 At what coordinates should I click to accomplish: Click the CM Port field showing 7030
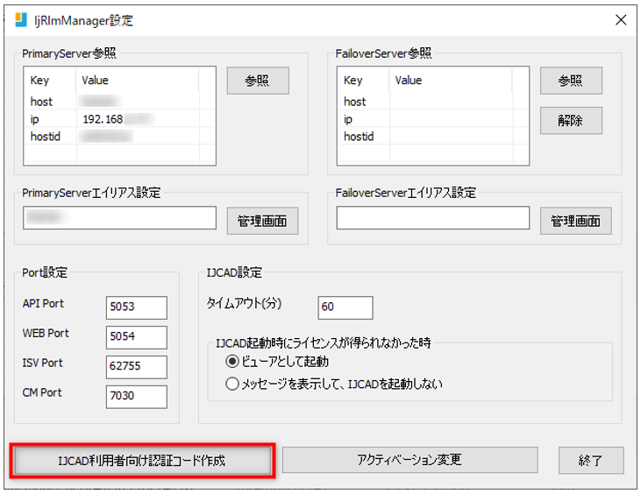[x=137, y=397]
